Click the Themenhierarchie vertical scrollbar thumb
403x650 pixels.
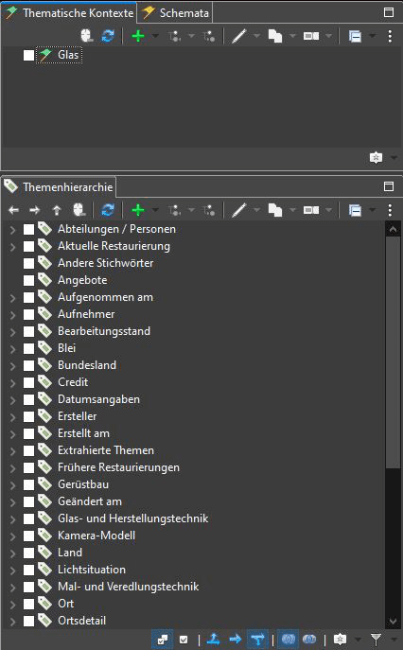point(393,352)
